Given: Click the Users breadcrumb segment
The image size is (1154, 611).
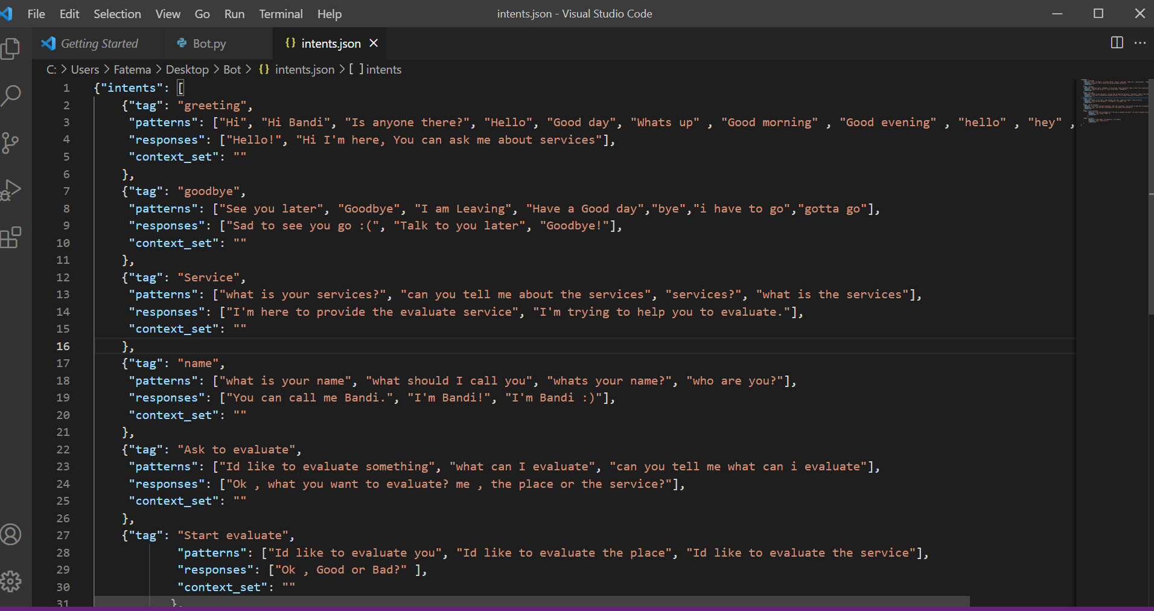Looking at the screenshot, I should click(85, 69).
